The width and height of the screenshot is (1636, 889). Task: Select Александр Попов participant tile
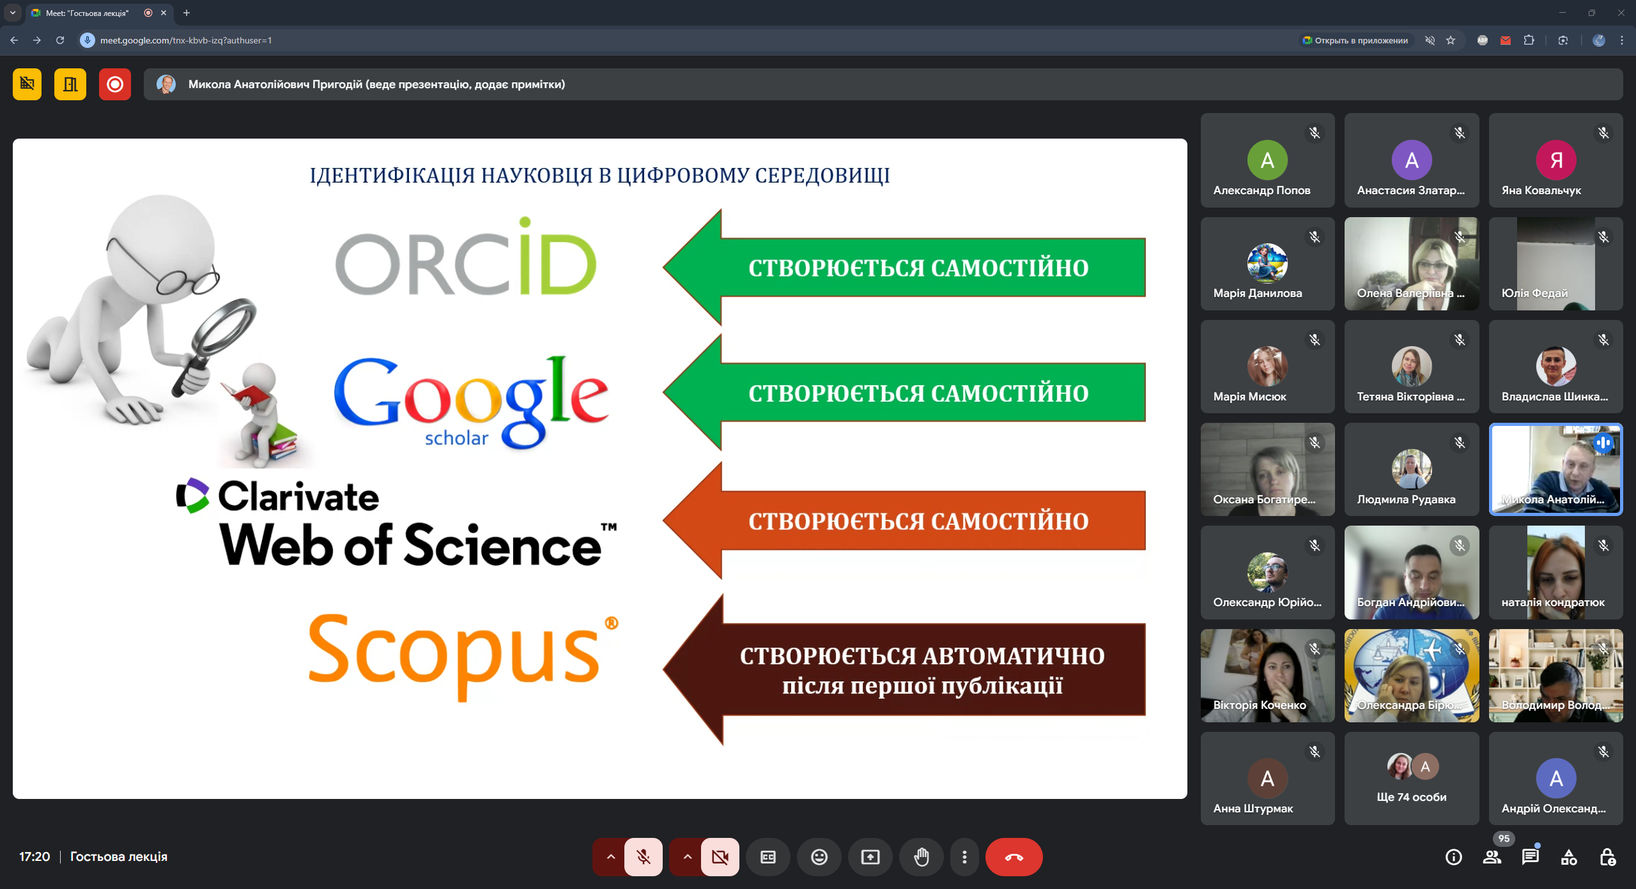(x=1267, y=160)
